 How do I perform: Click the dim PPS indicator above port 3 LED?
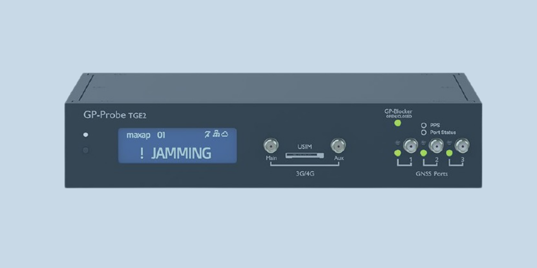[x=449, y=143]
